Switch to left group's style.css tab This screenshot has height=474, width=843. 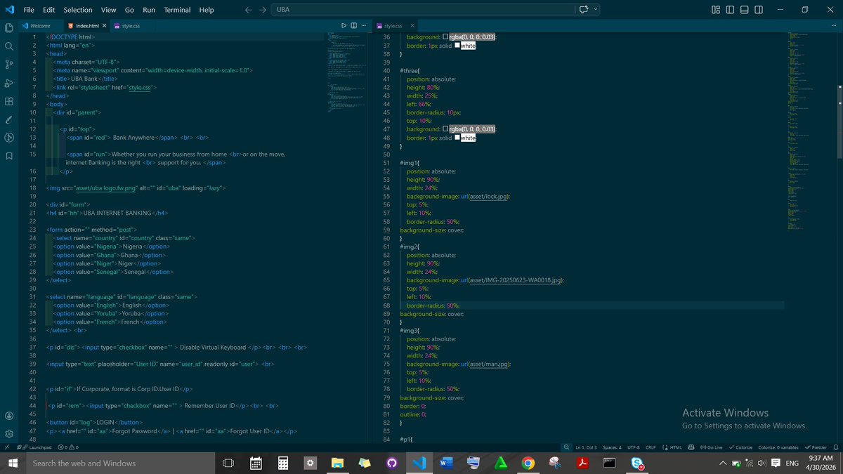point(131,25)
